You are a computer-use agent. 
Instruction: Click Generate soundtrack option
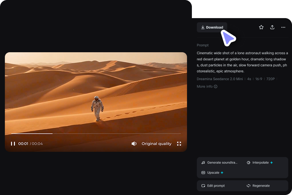pos(220,163)
